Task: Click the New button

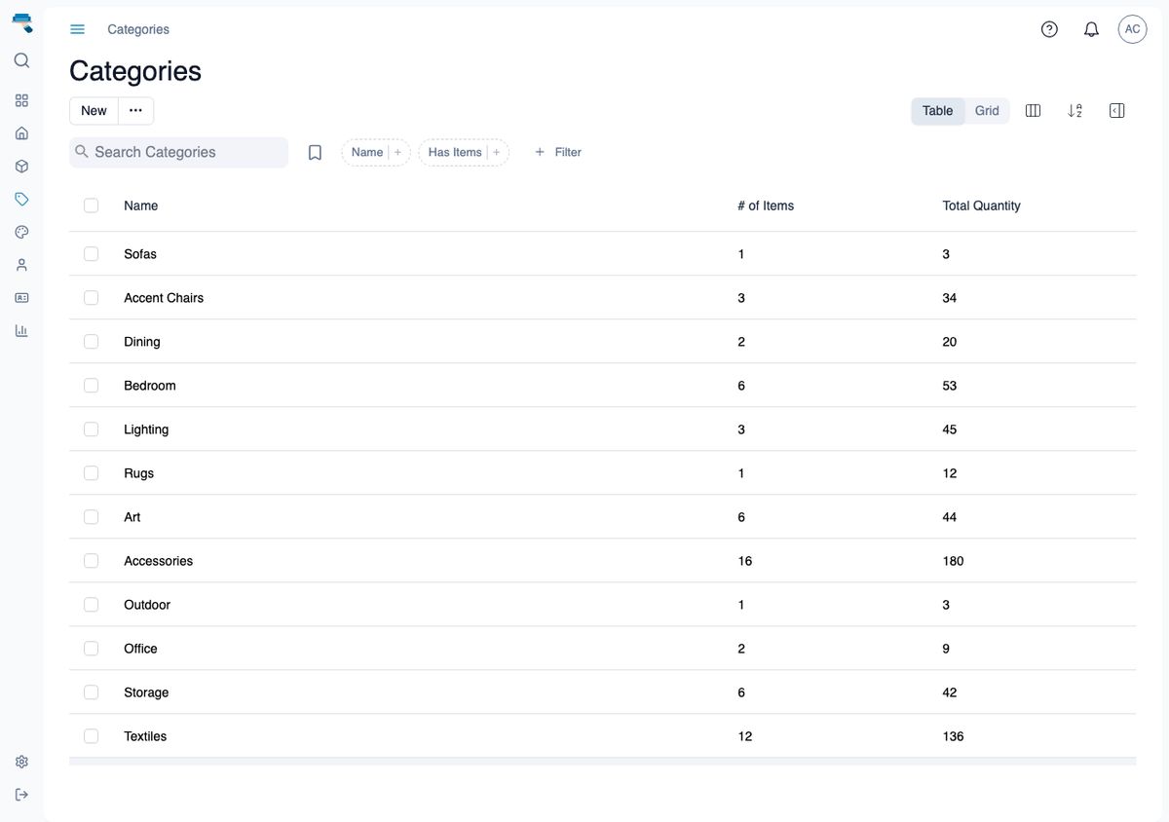Action: click(94, 111)
